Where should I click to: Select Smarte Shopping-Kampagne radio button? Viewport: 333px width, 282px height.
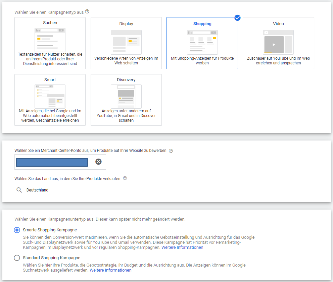(17, 230)
